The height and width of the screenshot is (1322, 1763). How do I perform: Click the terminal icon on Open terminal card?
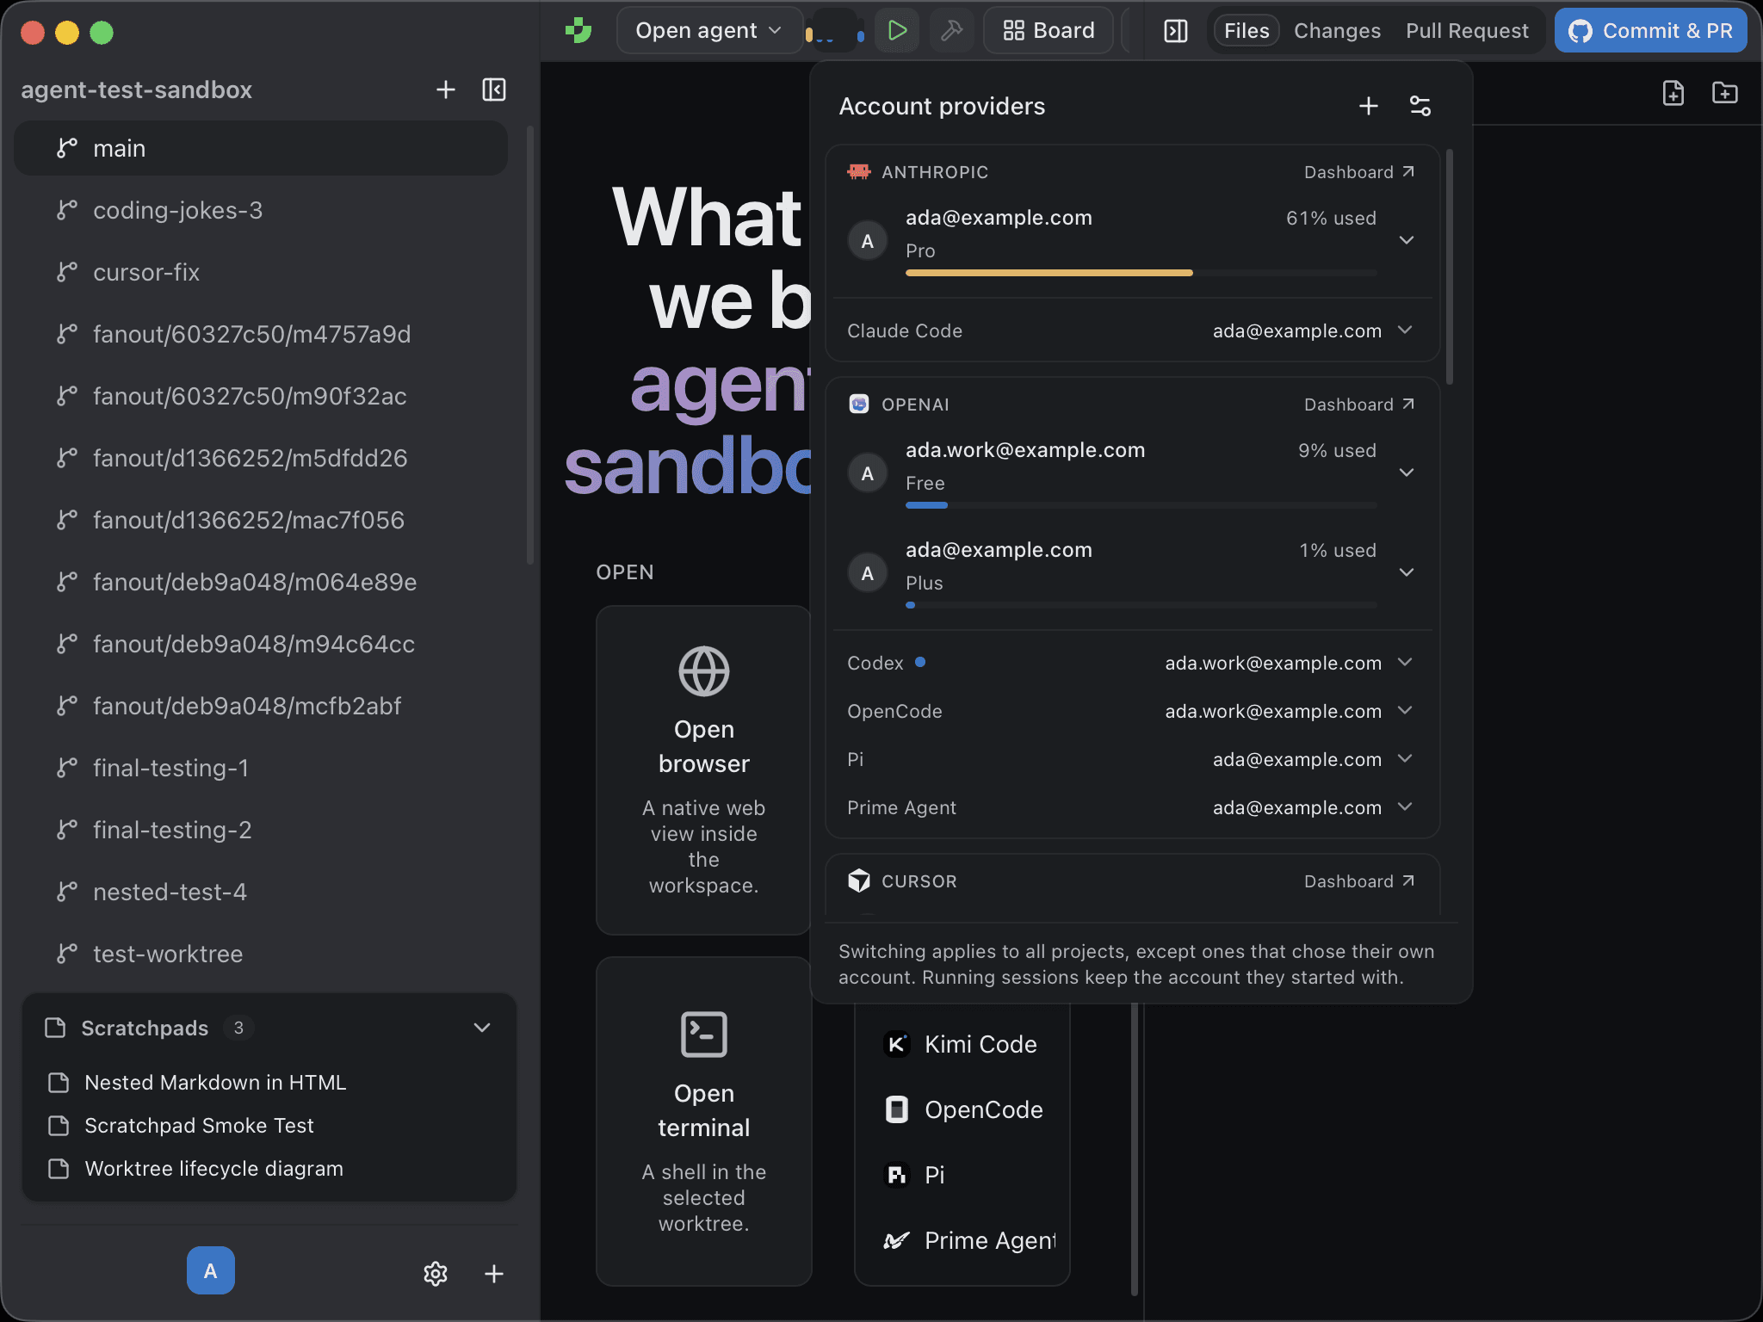(x=704, y=1035)
